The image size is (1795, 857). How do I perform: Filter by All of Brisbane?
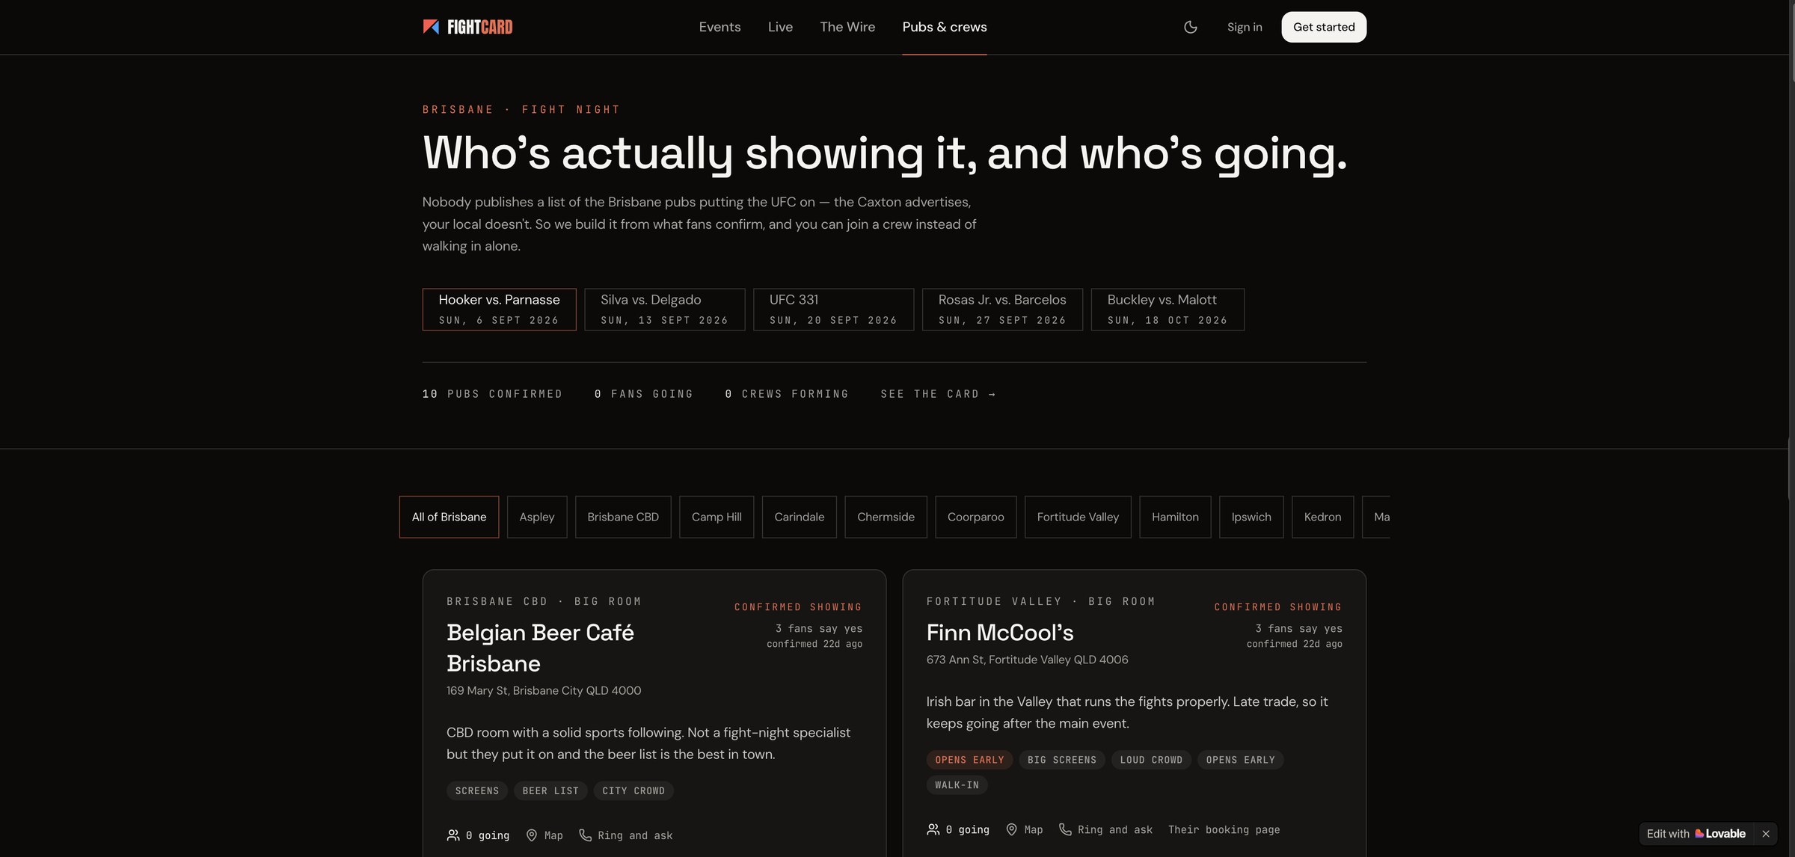coord(449,517)
